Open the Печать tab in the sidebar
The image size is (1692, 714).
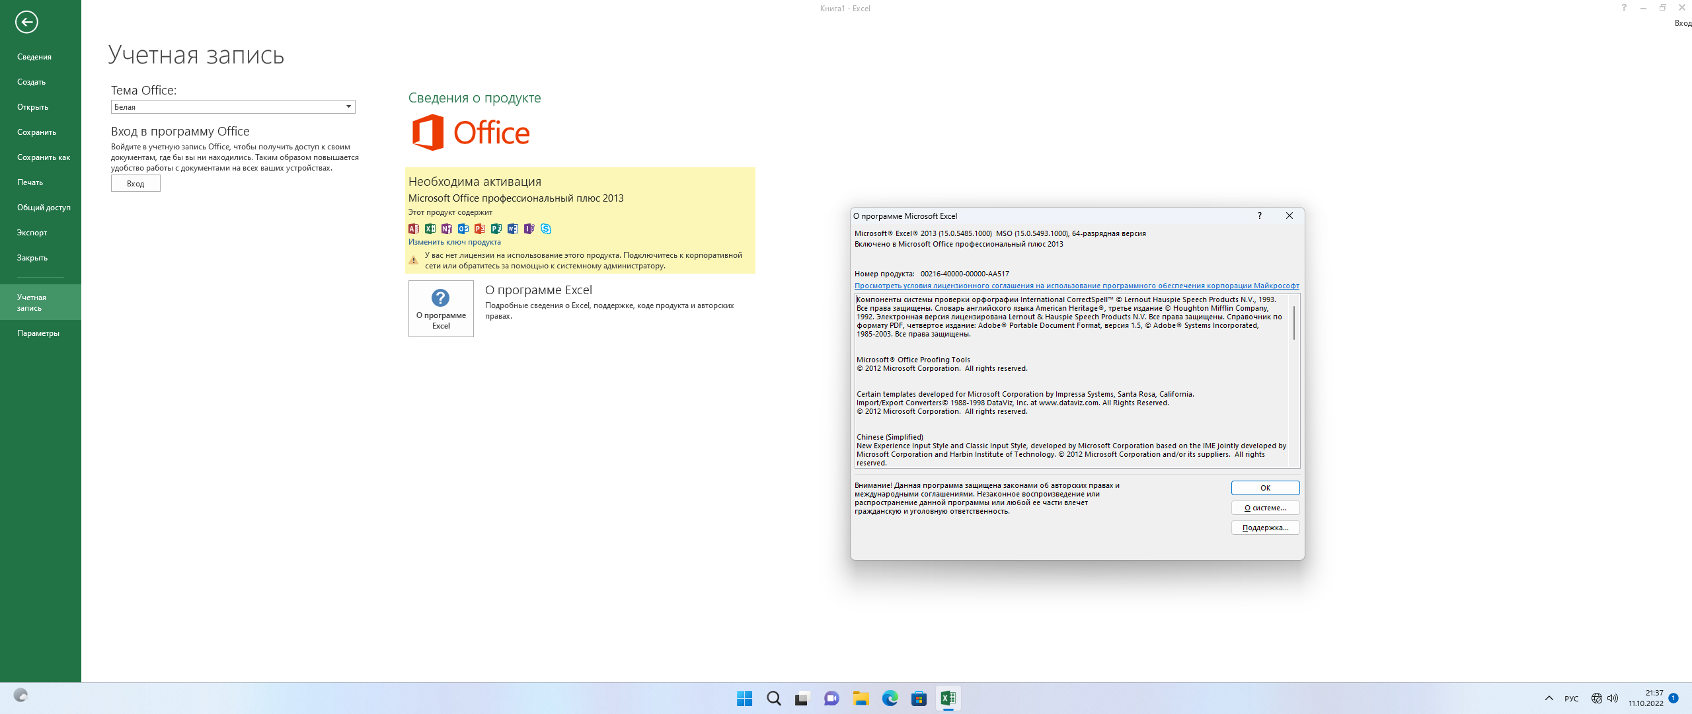[40, 182]
